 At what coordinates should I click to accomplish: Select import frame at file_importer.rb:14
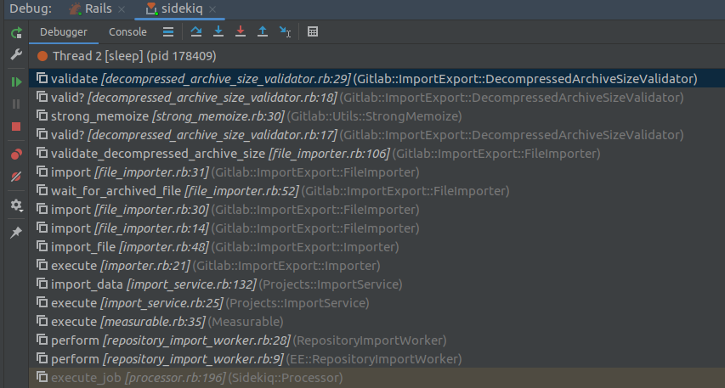point(377,228)
